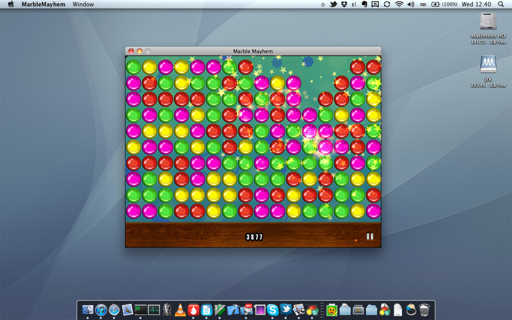
Task: Open Activity Monitor in the Dock
Action: pyautogui.click(x=154, y=310)
